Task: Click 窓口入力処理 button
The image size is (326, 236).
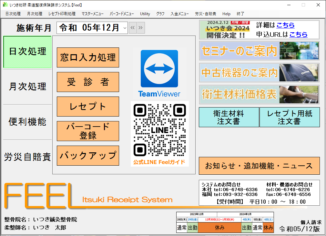Action: pos(88,57)
